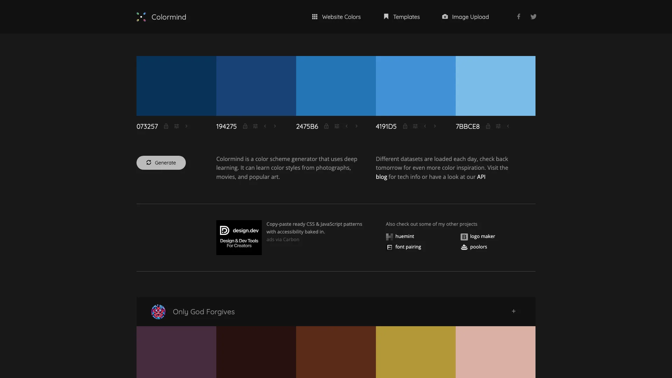The width and height of the screenshot is (672, 378).
Task: Select the pale pink Only God Forgives swatch
Action: coord(496,352)
